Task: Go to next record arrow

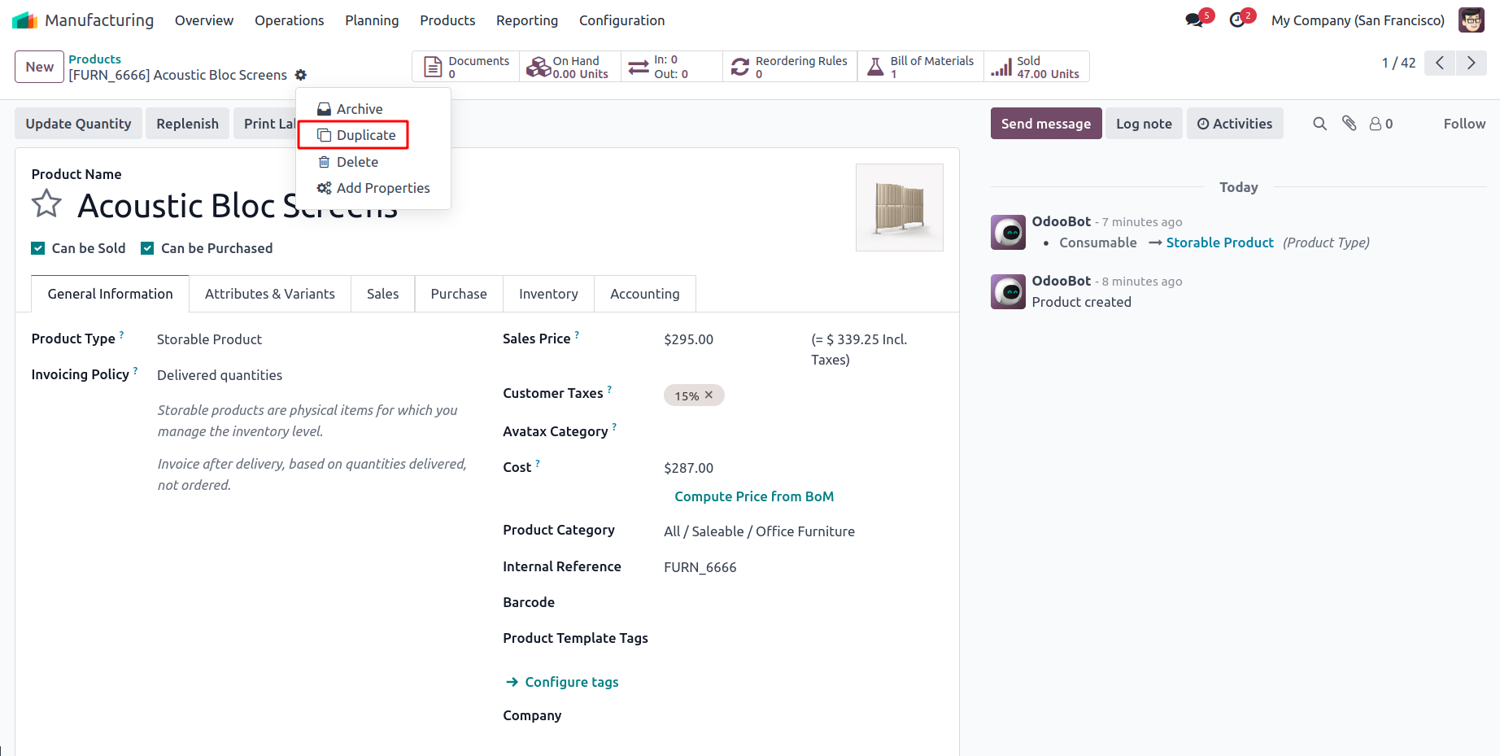Action: pyautogui.click(x=1471, y=63)
